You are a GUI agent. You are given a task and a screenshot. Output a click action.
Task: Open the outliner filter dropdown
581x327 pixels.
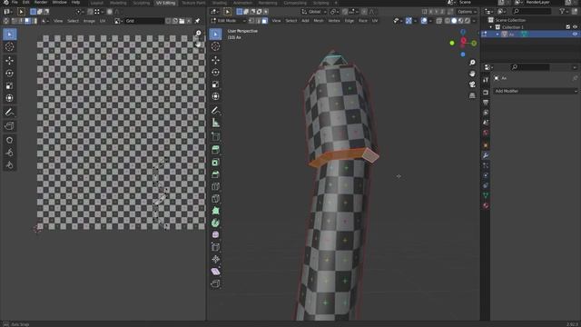564,12
